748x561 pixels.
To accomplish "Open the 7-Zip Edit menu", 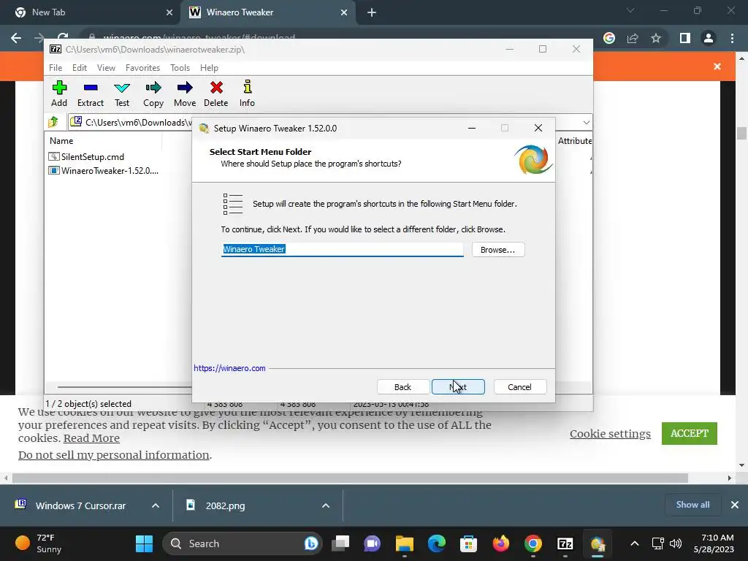I will click(x=79, y=68).
